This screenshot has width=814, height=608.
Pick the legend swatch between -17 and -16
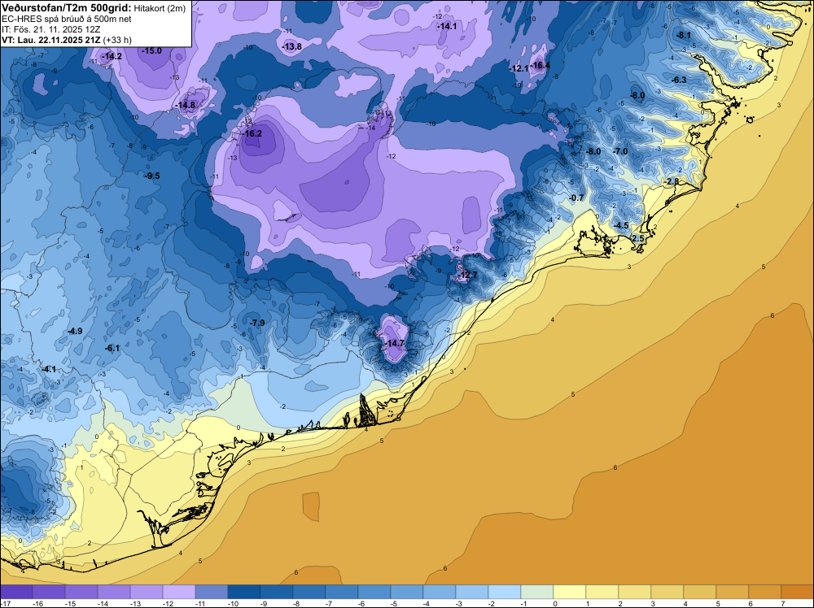[x=16, y=592]
